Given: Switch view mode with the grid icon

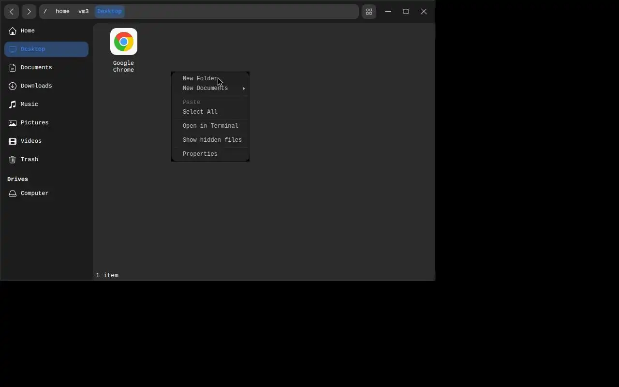Looking at the screenshot, I should pyautogui.click(x=369, y=12).
